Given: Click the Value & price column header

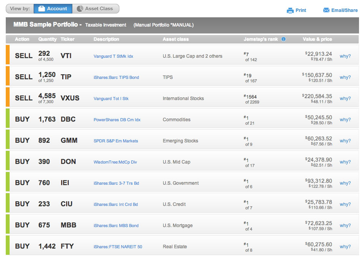Looking at the screenshot, I should pyautogui.click(x=317, y=39).
